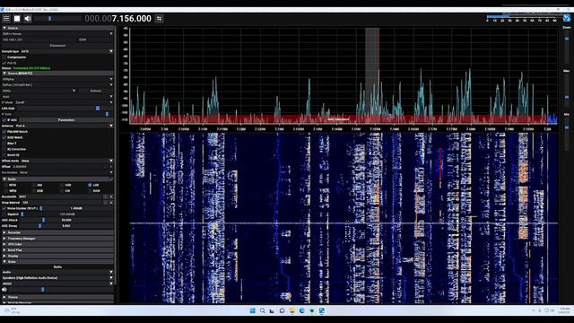
Task: Open Windows Start menu on taskbar
Action: [x=252, y=310]
